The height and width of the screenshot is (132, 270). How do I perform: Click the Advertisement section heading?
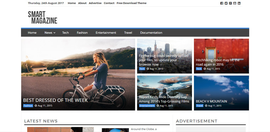pyautogui.click(x=197, y=121)
